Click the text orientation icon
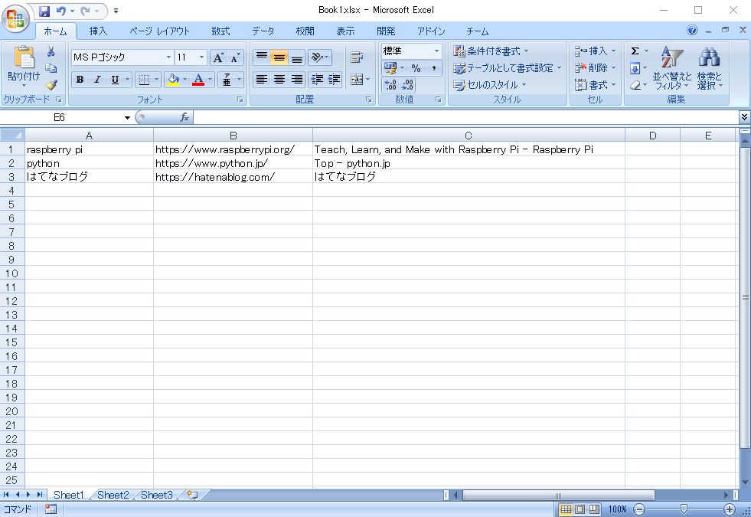Screen dimensions: 751x517 click(x=317, y=58)
